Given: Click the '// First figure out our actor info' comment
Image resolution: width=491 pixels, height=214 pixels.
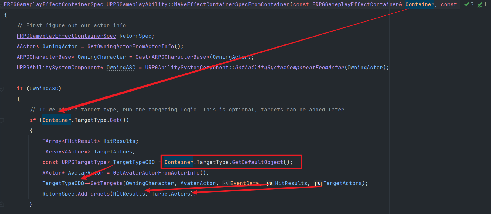Looking at the screenshot, I should 72,25.
